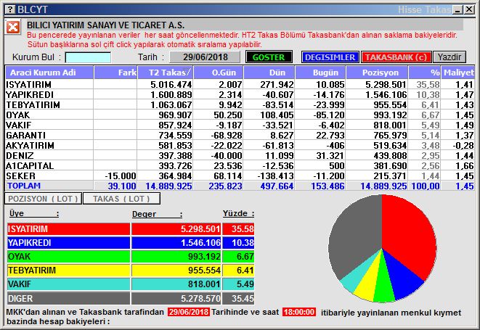Click the legend value 5.298.501
The width and height of the screenshot is (480, 330).
(x=200, y=228)
